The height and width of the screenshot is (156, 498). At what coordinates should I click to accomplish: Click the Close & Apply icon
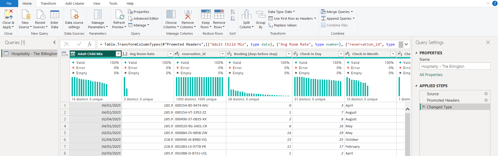8,15
